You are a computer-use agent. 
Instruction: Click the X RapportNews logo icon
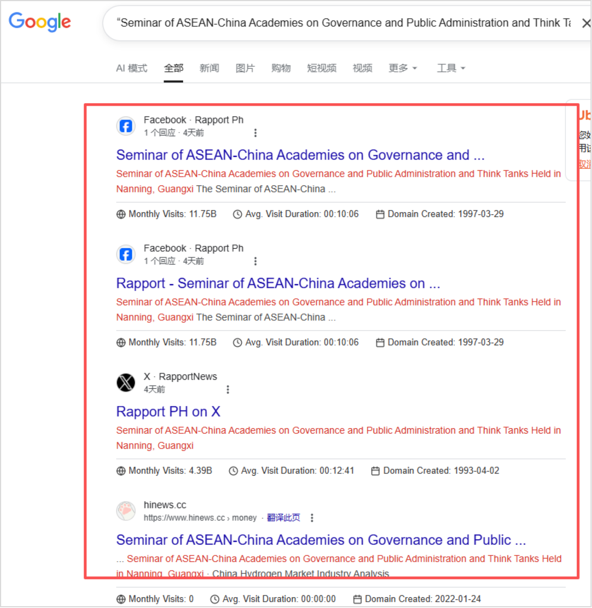tap(126, 383)
